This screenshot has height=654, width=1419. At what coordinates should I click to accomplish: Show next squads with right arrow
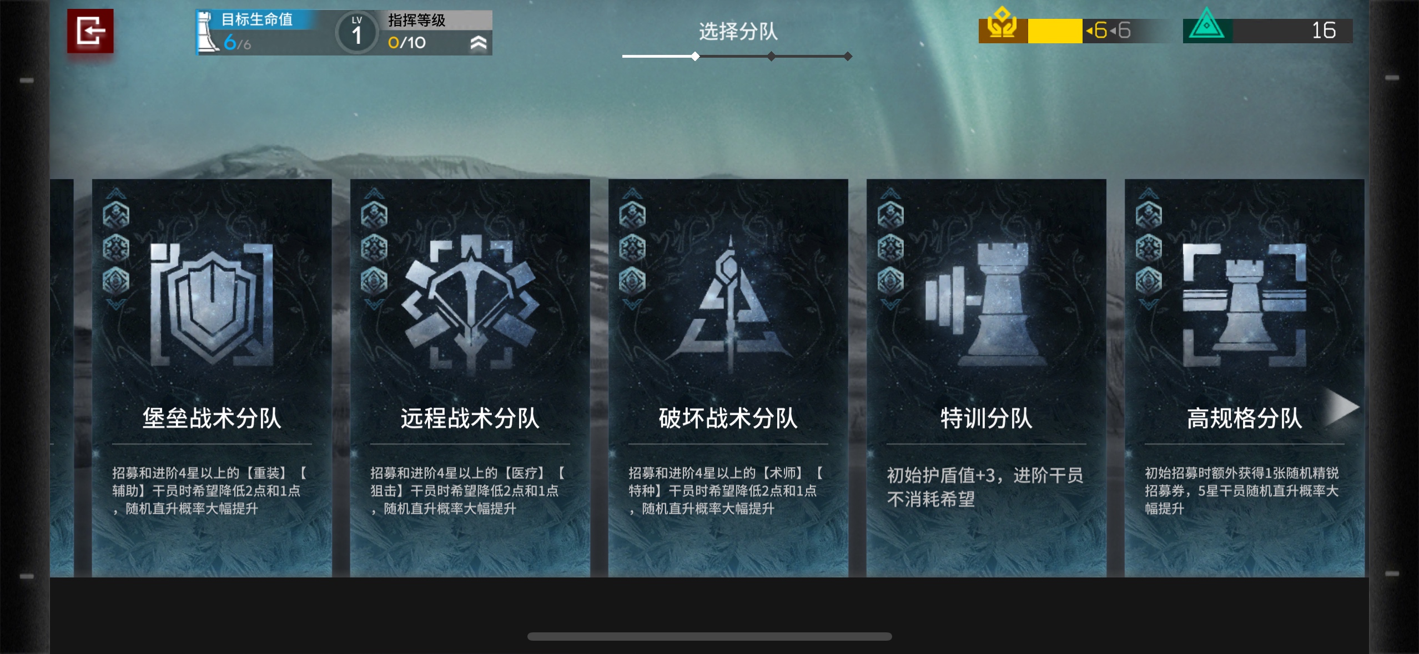click(1342, 407)
